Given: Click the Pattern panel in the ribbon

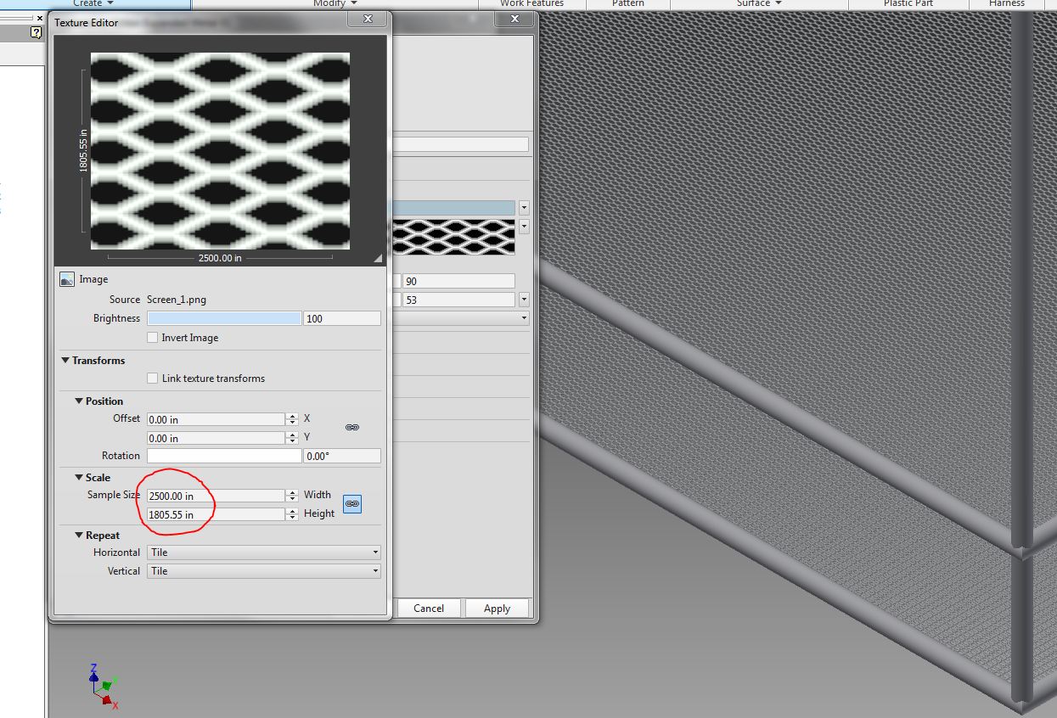Looking at the screenshot, I should click(627, 3).
